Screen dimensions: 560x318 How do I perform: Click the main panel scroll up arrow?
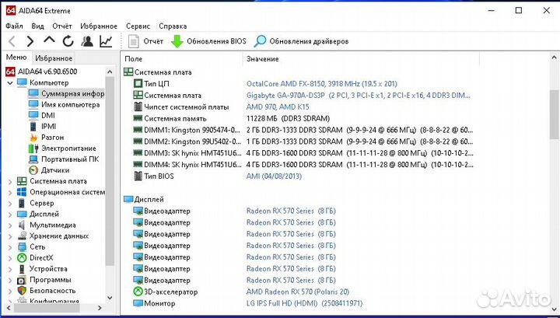tap(554, 58)
